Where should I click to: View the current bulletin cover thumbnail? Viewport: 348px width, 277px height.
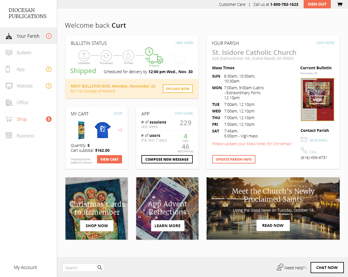317,100
